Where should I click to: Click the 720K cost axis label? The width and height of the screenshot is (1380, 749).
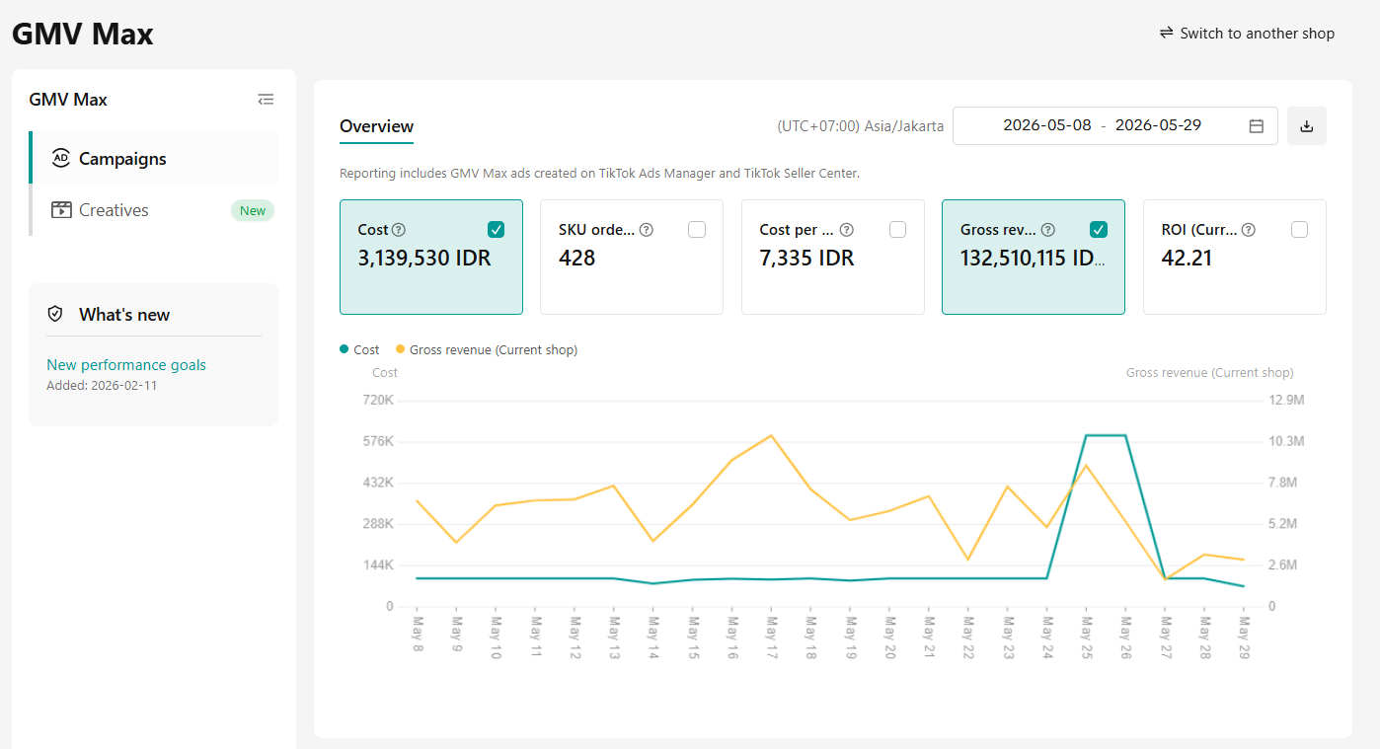click(x=378, y=401)
